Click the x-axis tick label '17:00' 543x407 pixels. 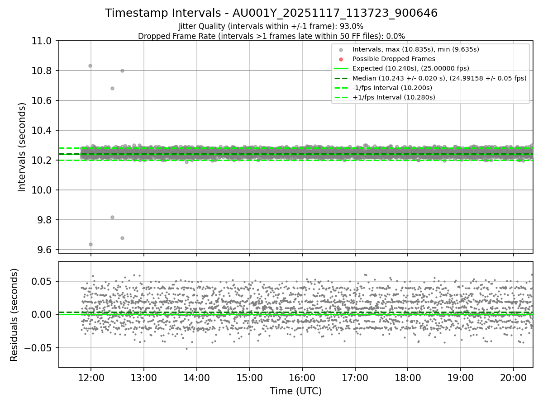pyautogui.click(x=355, y=378)
